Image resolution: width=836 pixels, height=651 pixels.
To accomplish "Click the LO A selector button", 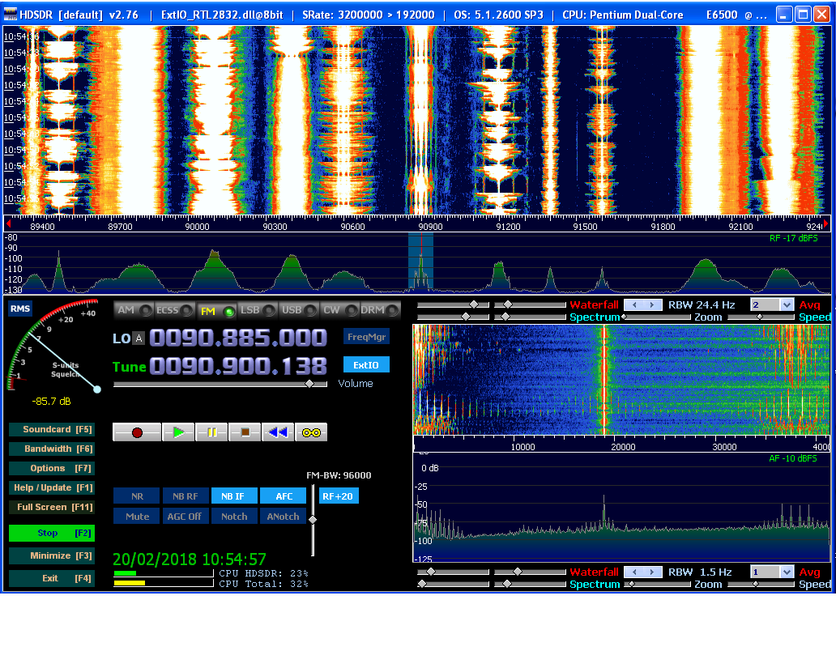I will (x=139, y=338).
